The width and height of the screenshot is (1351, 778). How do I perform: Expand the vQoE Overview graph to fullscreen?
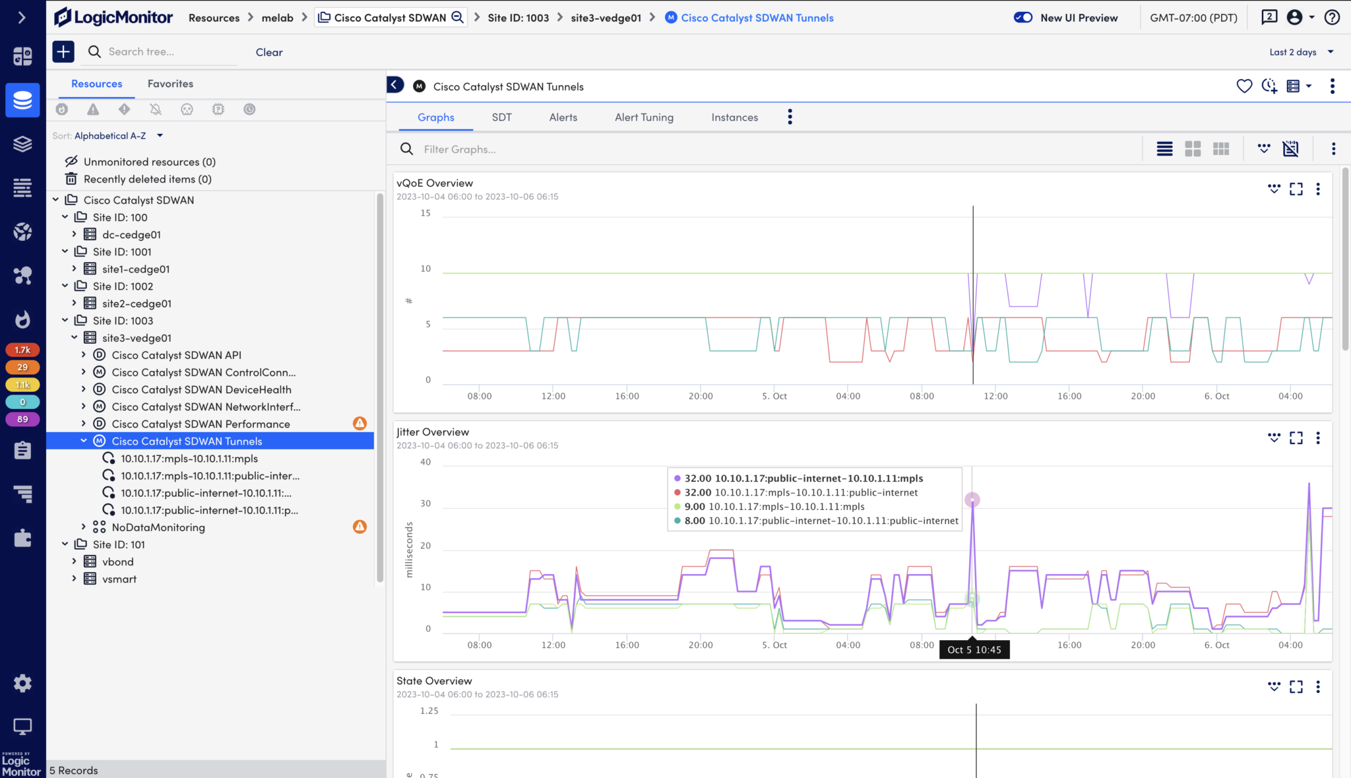(1296, 189)
